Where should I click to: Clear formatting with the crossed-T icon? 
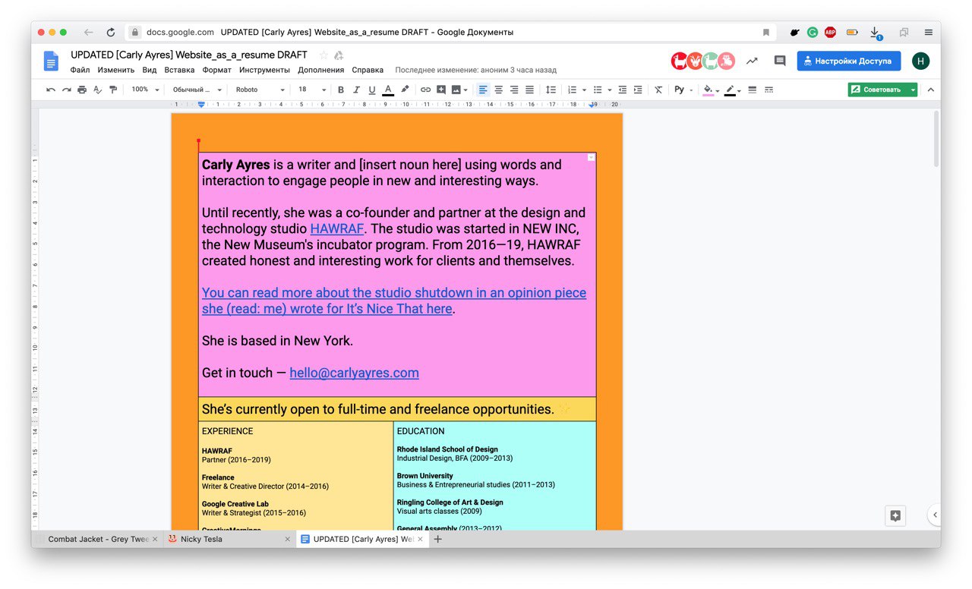tap(658, 90)
